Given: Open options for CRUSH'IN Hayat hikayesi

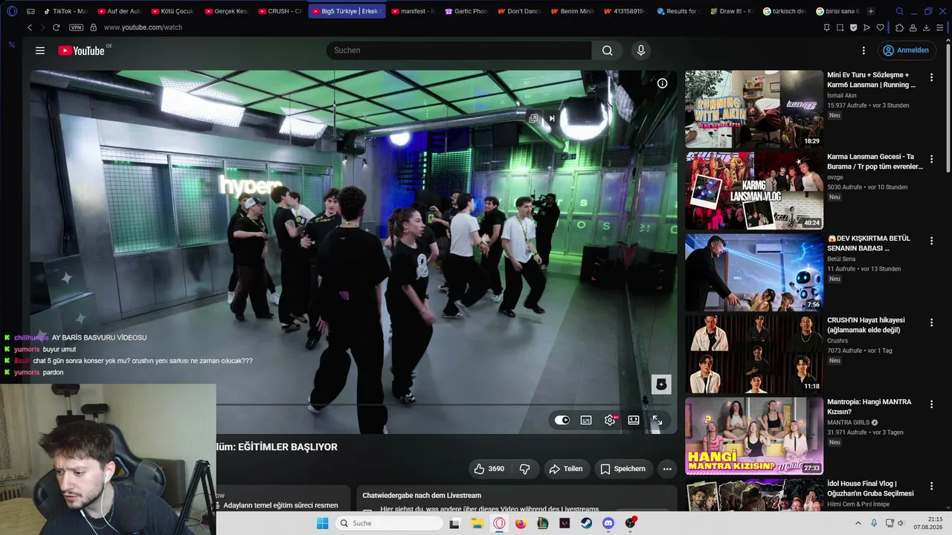Looking at the screenshot, I should (x=931, y=322).
